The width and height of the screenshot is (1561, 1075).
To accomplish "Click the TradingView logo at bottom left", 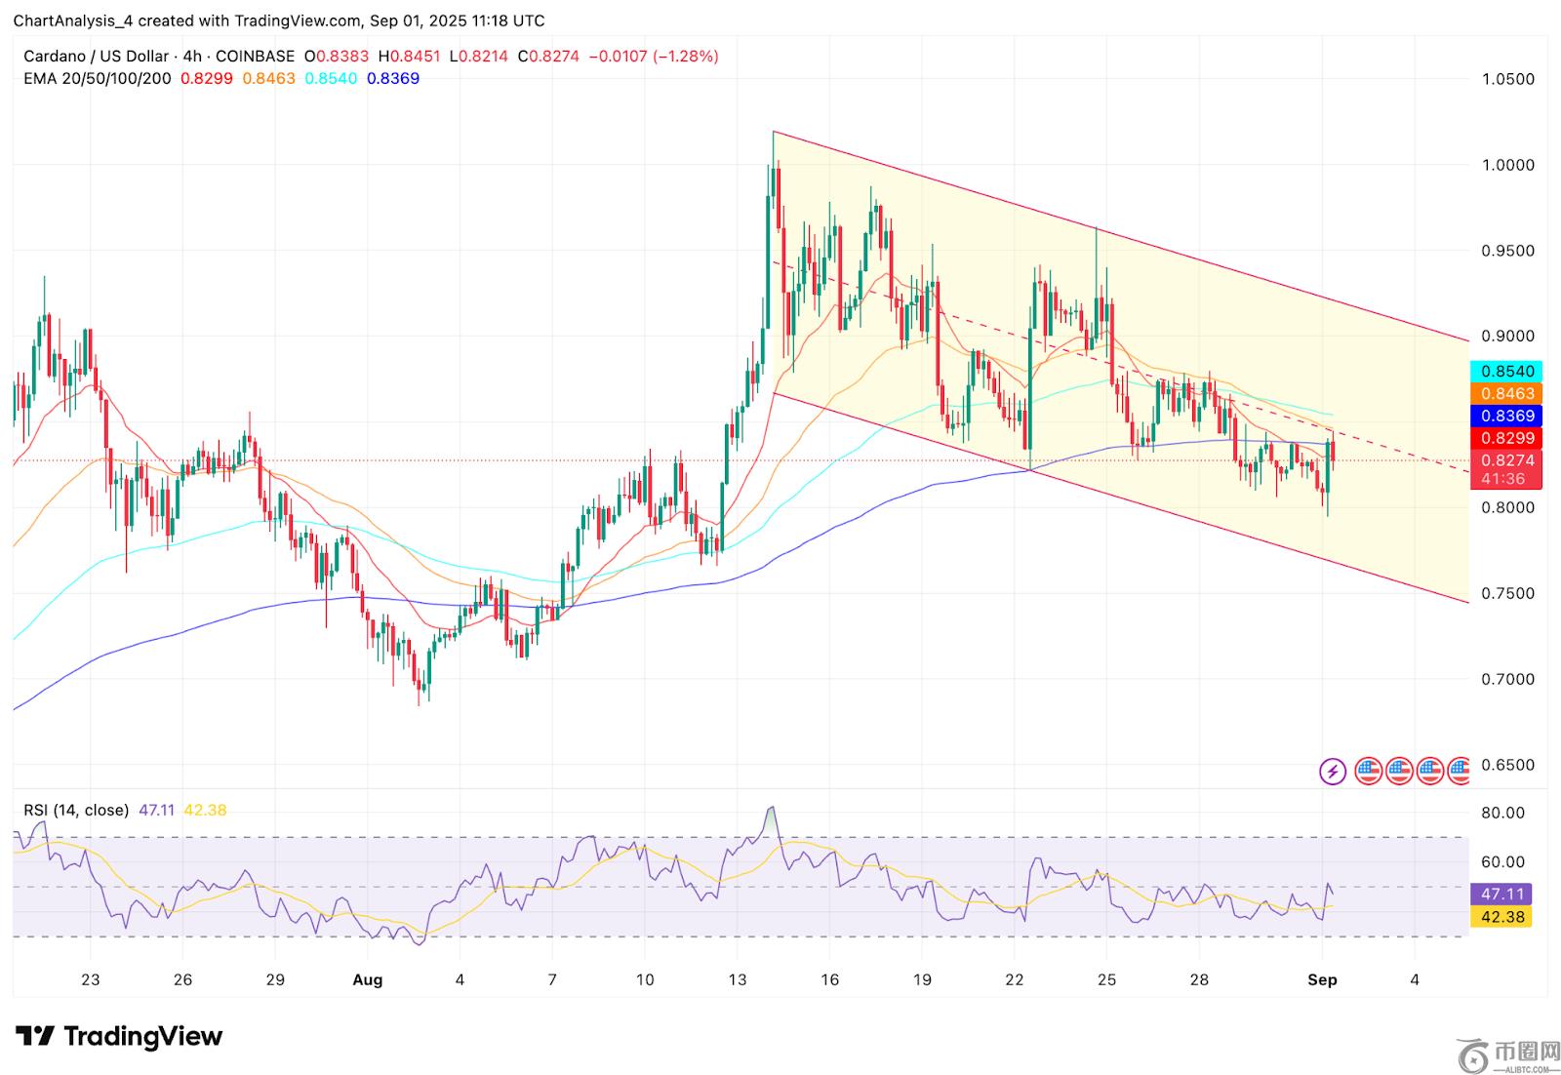I will (119, 1036).
